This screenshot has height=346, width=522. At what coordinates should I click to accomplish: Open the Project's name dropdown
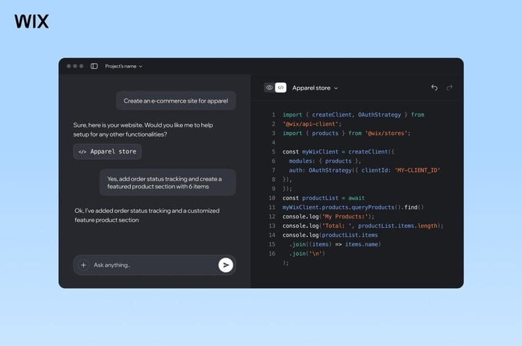point(123,67)
